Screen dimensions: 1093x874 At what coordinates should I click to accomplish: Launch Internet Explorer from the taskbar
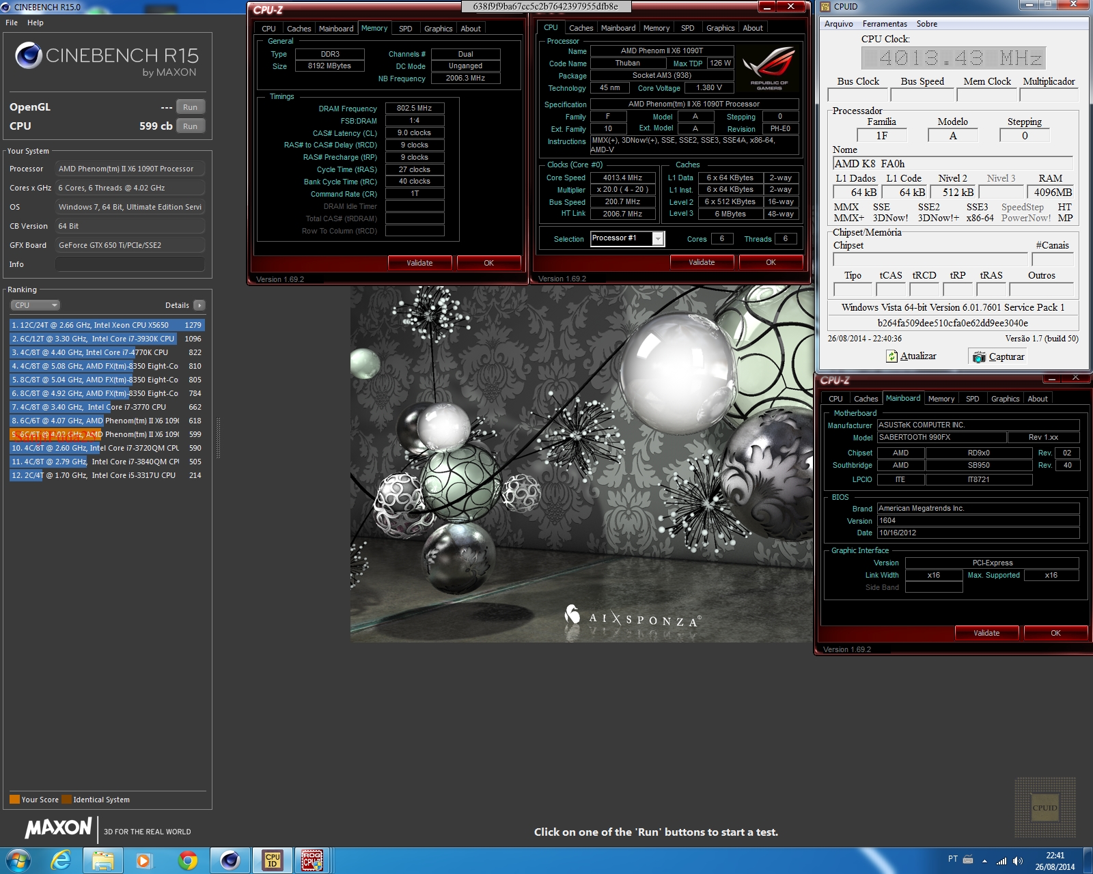tap(60, 860)
